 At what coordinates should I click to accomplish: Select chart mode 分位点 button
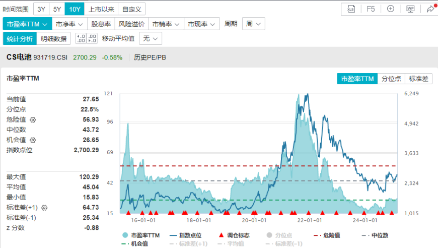tap(391, 79)
